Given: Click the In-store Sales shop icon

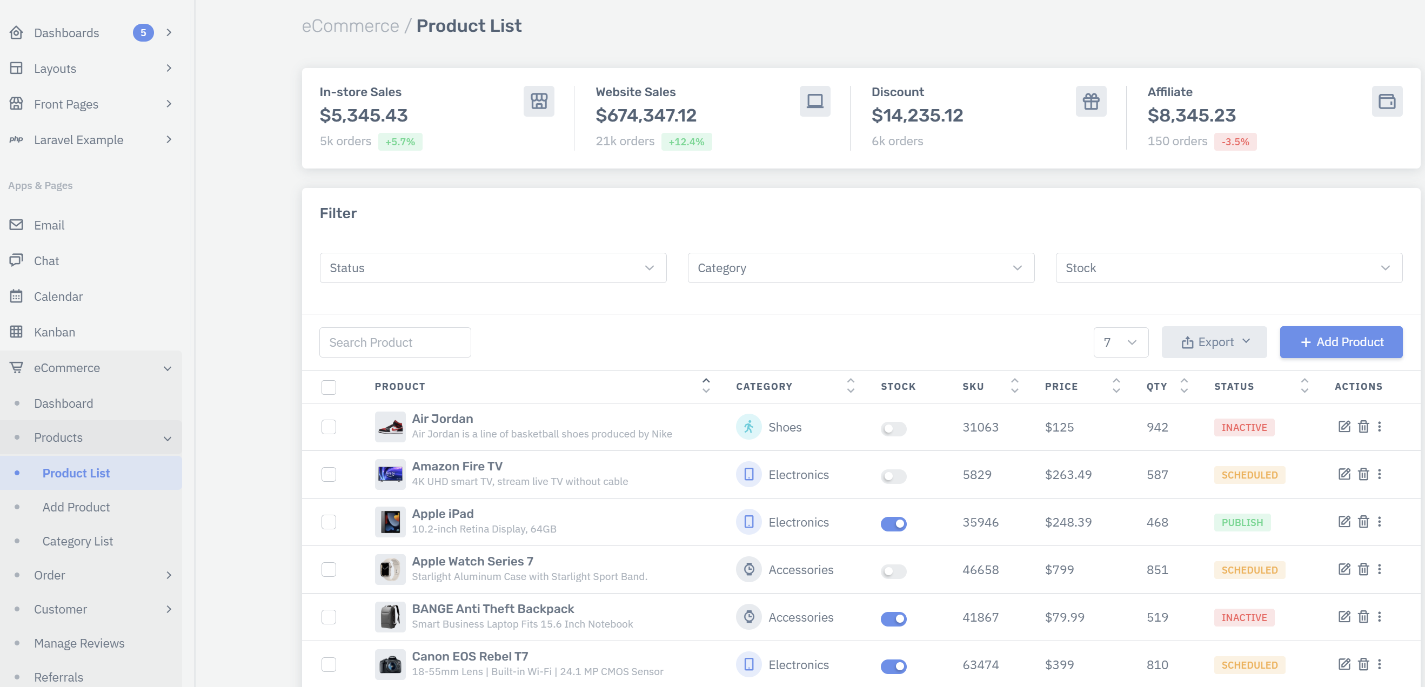Looking at the screenshot, I should [539, 101].
